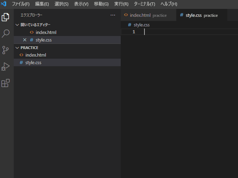
Task: Open the ヘルプ(H) menu
Action: click(169, 4)
